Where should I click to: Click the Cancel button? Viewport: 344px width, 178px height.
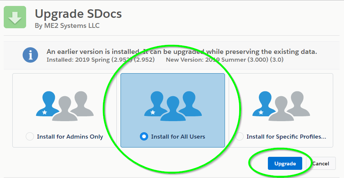pyautogui.click(x=320, y=164)
